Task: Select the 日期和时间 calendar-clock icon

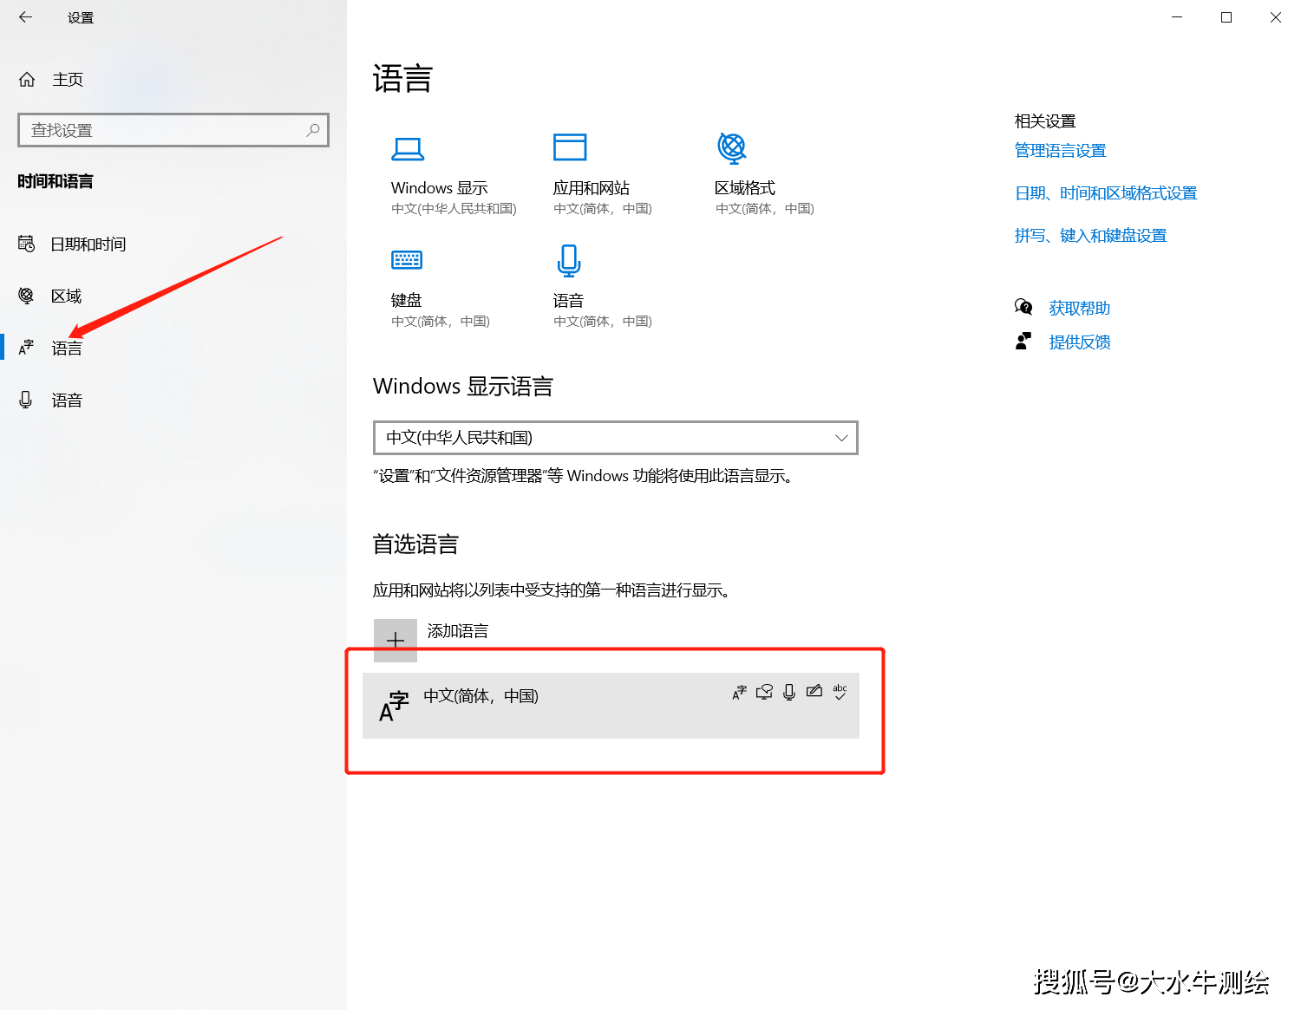Action: (27, 244)
